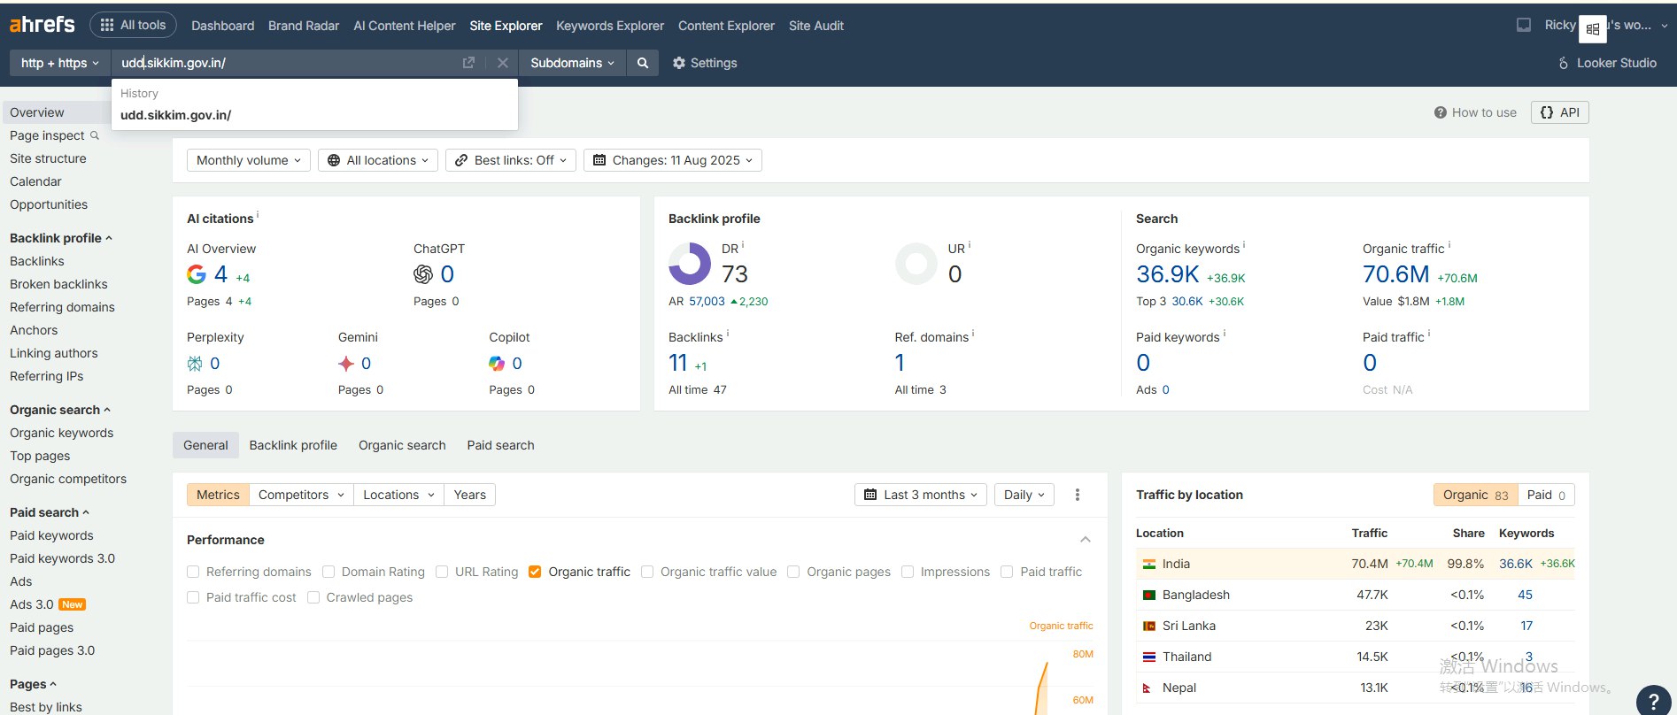Open the notifications screen icon near Ricky

[x=1523, y=25]
